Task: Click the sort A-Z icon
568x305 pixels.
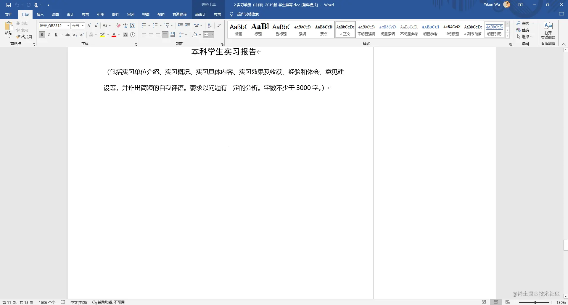Action: 210,25
